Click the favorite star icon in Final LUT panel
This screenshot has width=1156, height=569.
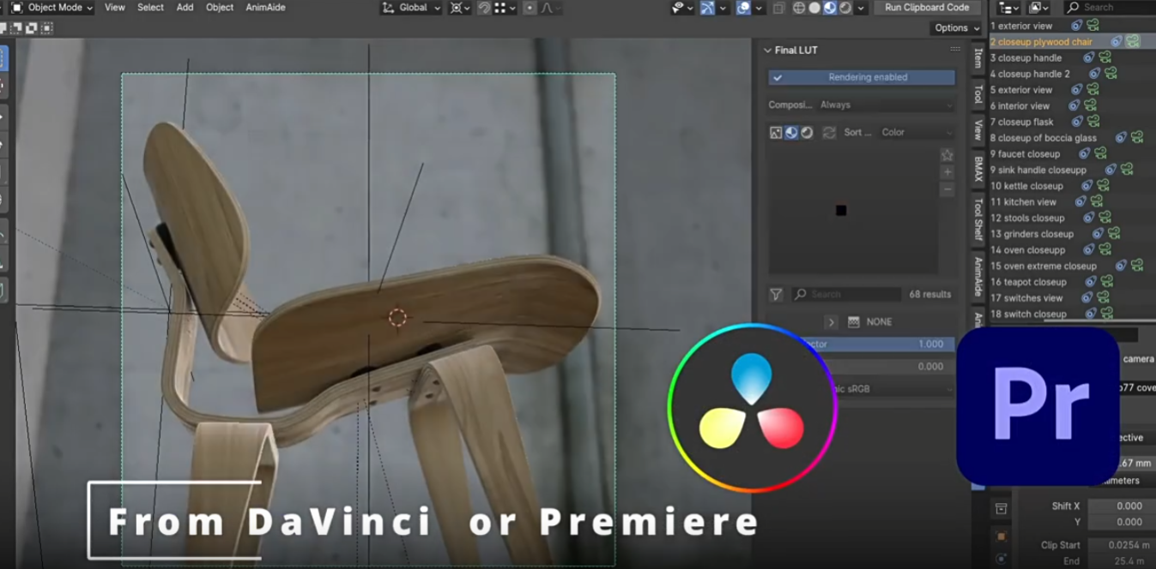[947, 155]
